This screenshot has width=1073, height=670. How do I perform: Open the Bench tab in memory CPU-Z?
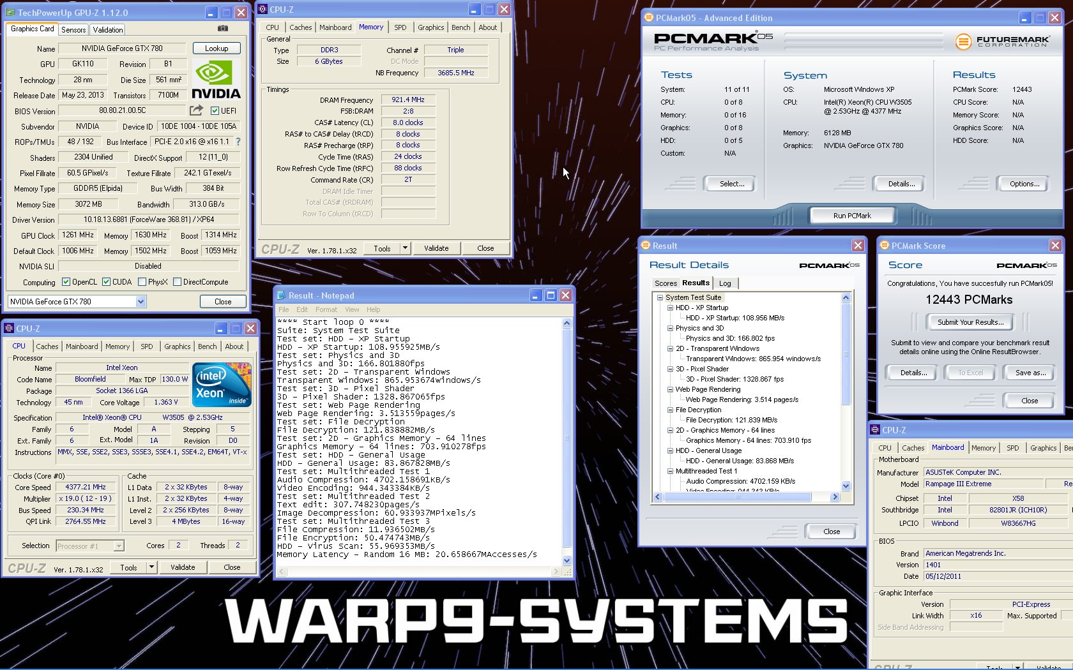pyautogui.click(x=460, y=27)
